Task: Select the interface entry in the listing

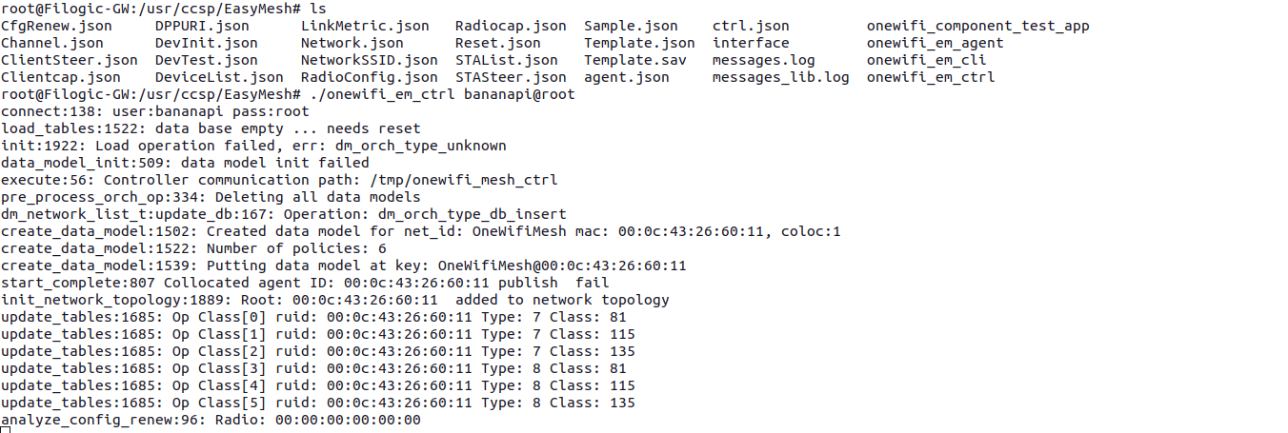Action: 751,43
